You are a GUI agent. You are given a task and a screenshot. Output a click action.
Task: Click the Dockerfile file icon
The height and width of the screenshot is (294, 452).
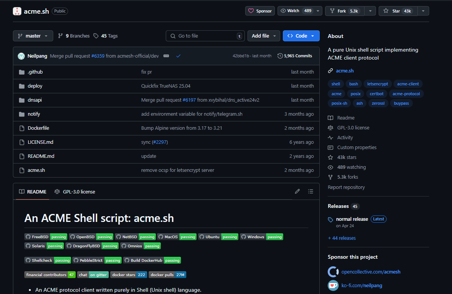tap(22, 128)
